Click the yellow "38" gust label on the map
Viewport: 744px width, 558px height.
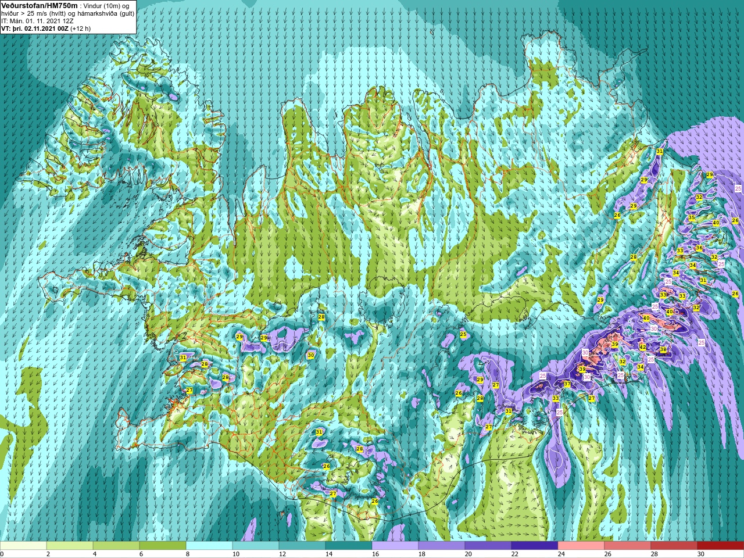coord(663,350)
